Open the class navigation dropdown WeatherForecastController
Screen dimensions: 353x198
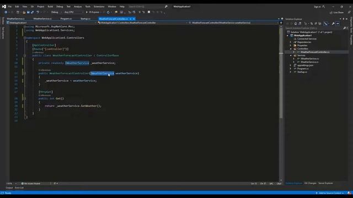pyautogui.click(x=143, y=23)
